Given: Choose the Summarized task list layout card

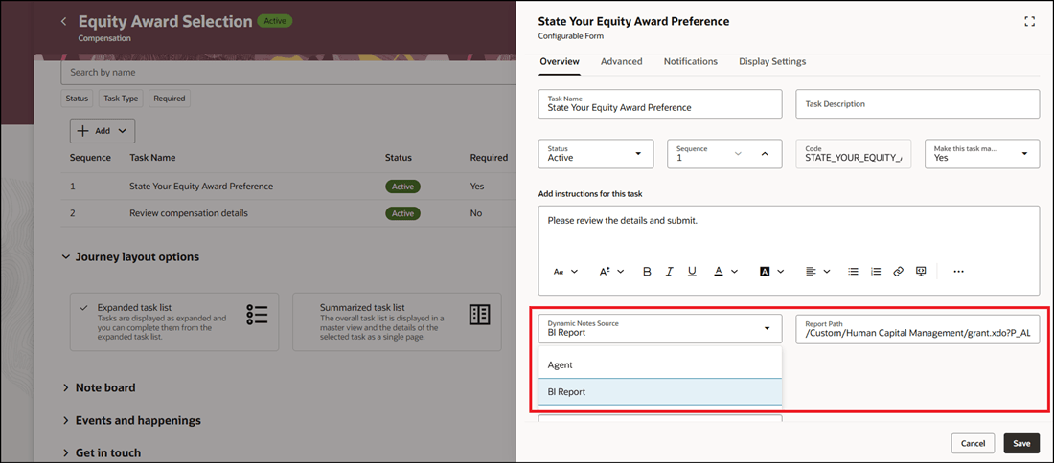Looking at the screenshot, I should [x=397, y=321].
